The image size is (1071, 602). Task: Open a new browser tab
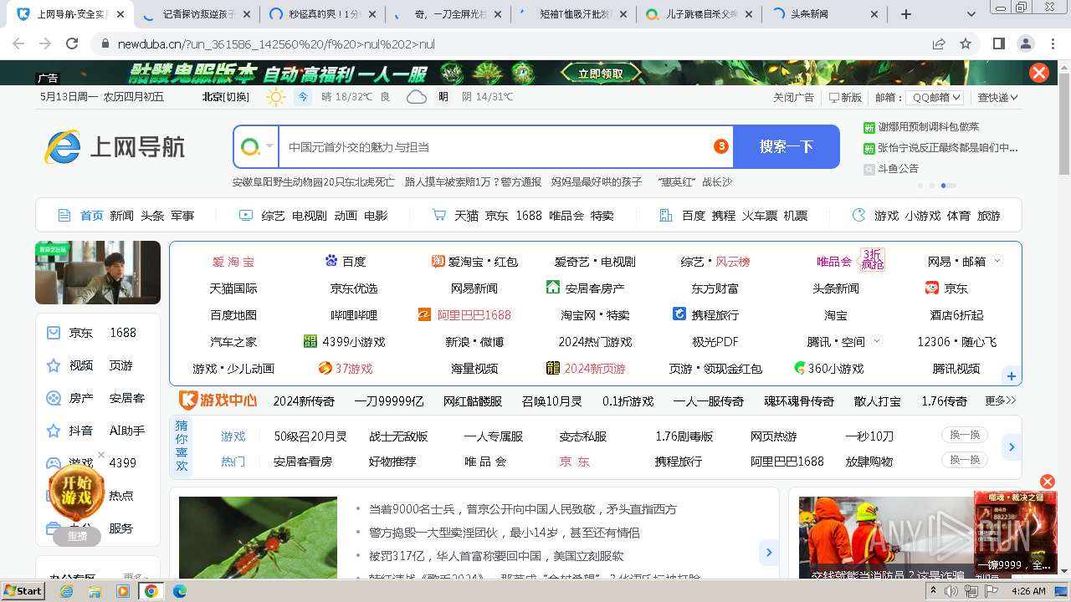pos(905,14)
